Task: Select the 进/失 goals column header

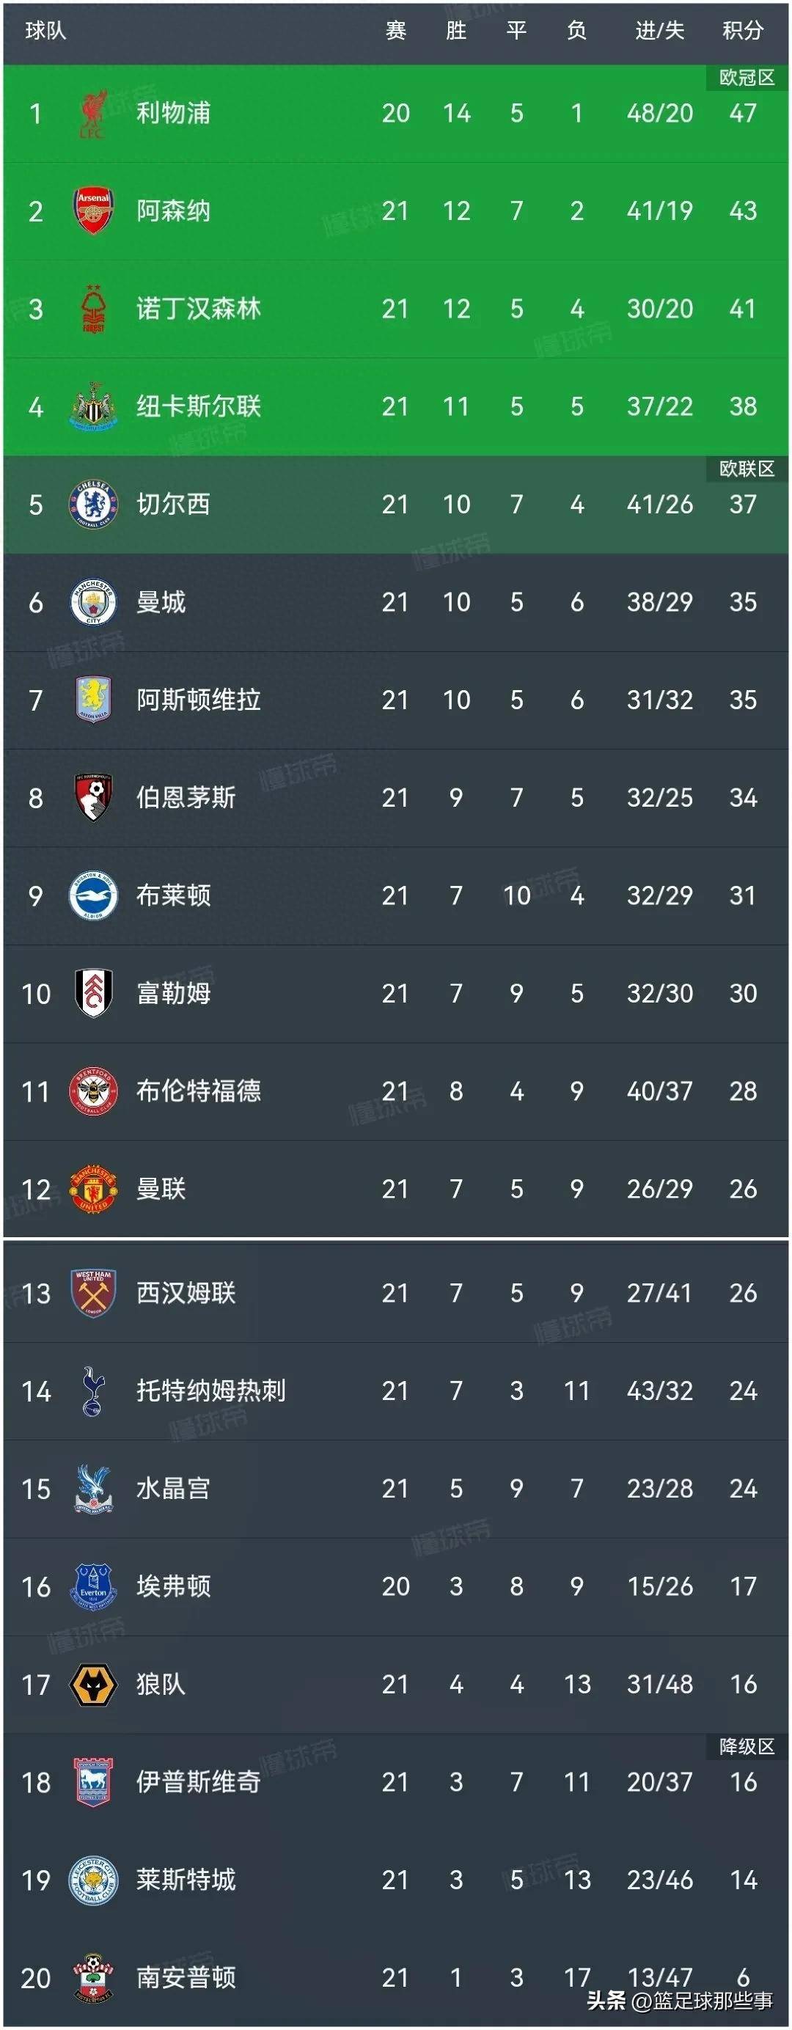Action: (x=659, y=31)
